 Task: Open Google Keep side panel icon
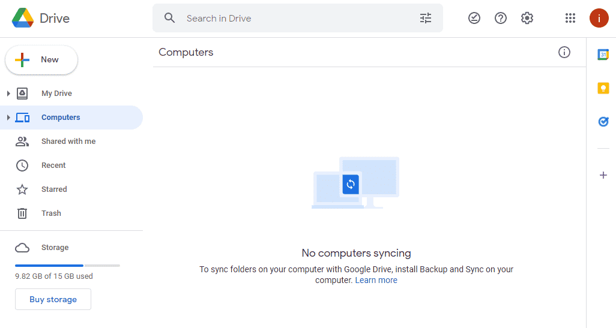coord(603,88)
